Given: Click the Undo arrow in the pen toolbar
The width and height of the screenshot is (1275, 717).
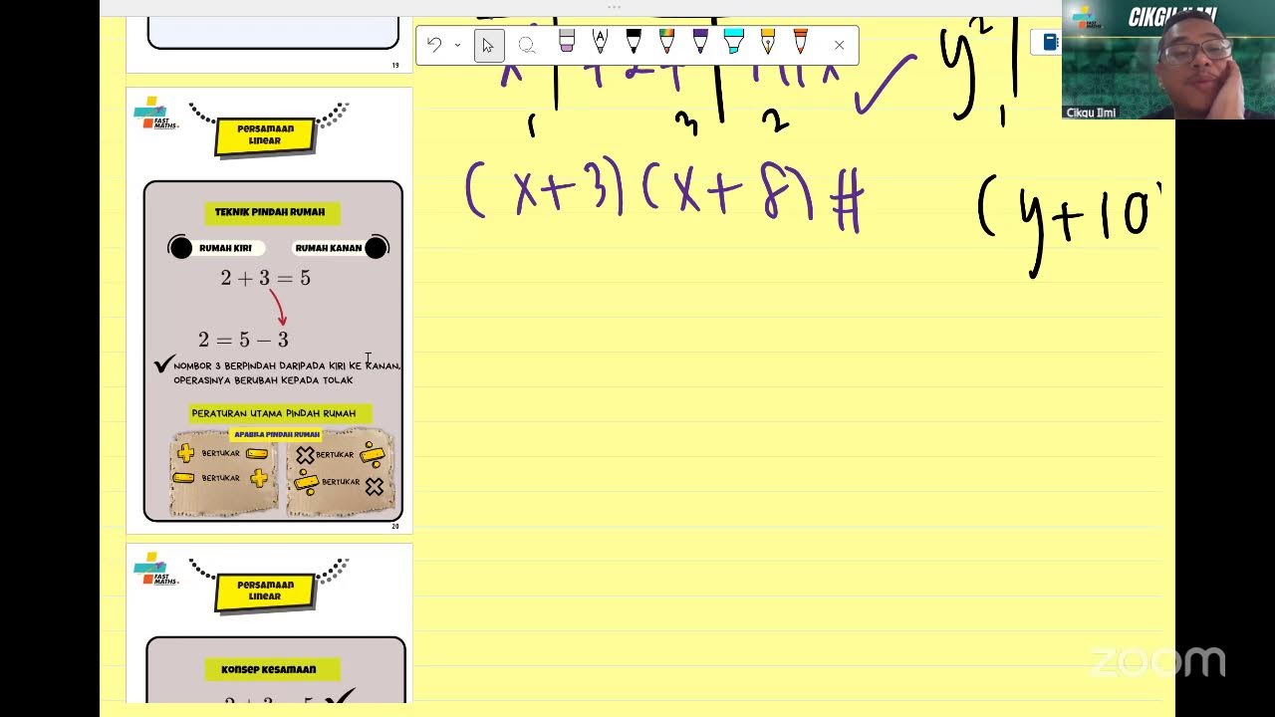Looking at the screenshot, I should click(x=433, y=45).
